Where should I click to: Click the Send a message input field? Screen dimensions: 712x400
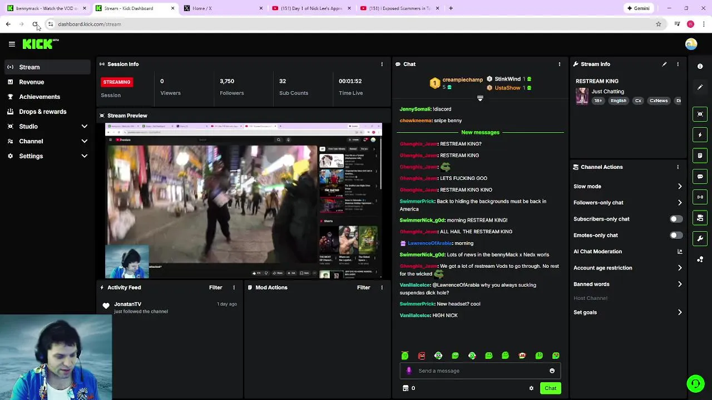pos(480,371)
